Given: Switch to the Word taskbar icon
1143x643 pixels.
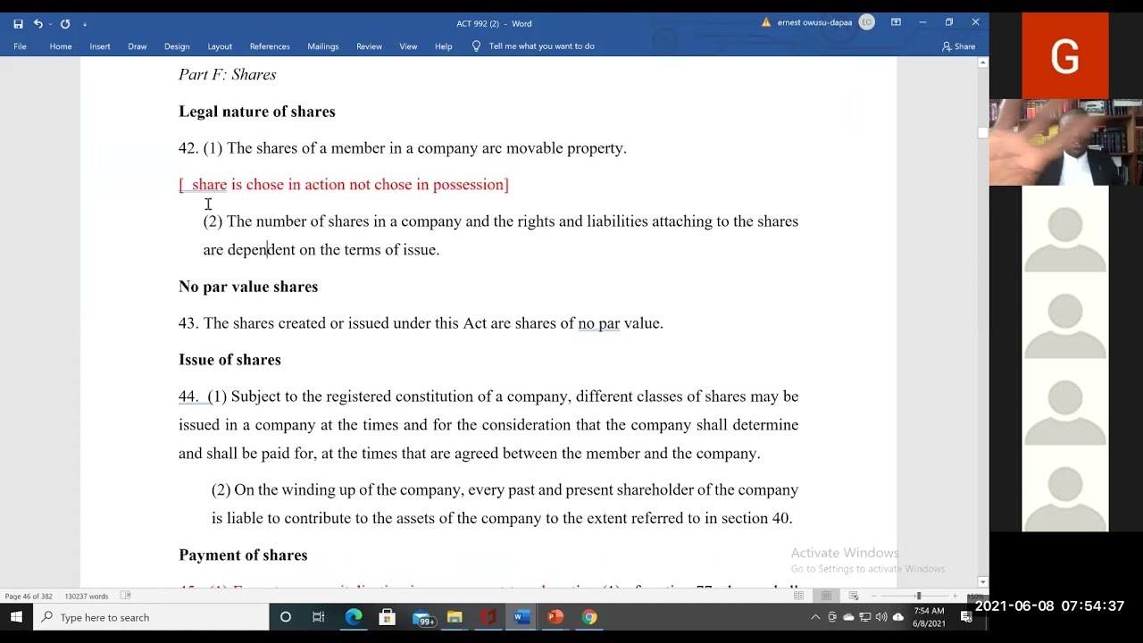Looking at the screenshot, I should [522, 617].
